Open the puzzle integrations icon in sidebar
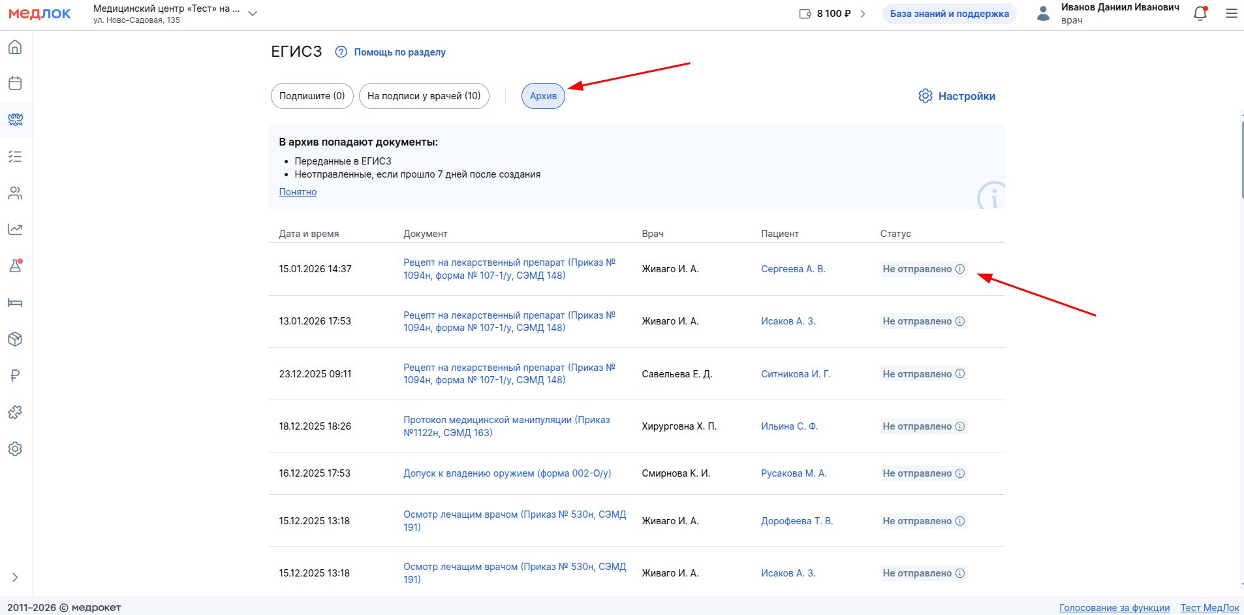This screenshot has height=615, width=1244. 15,413
